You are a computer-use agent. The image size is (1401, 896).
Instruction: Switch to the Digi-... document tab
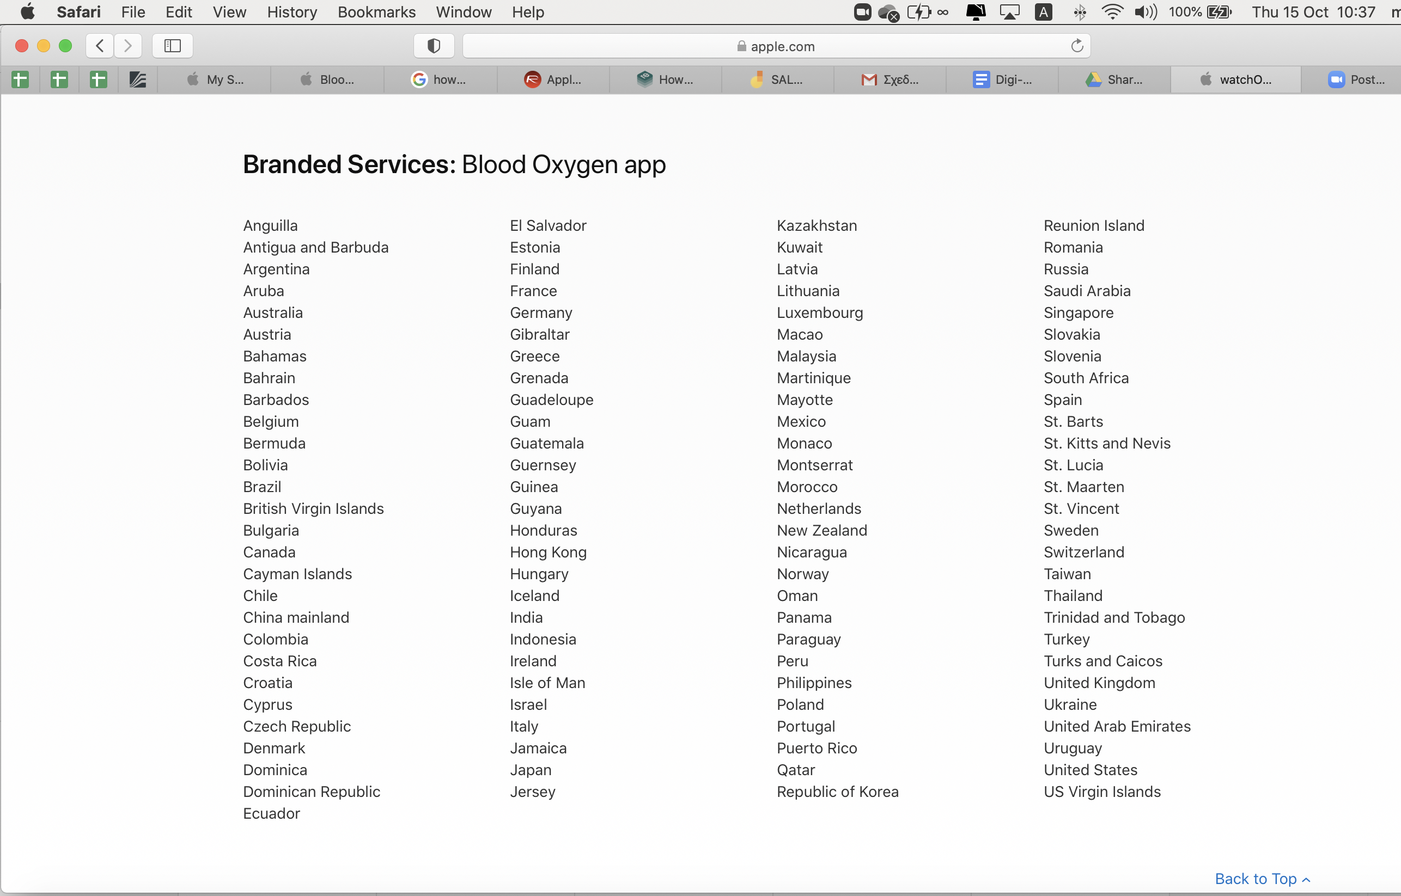[x=1002, y=79]
